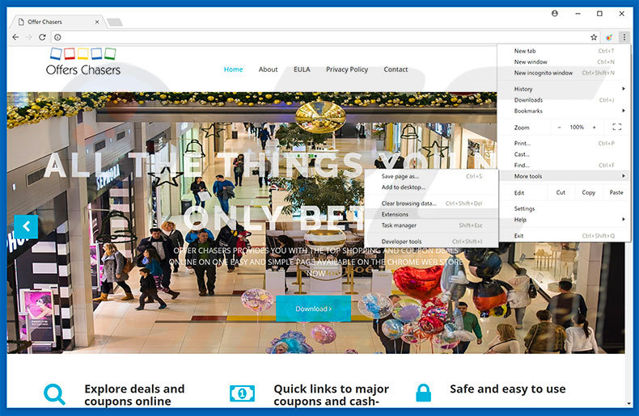
Task: Bookmark this page with the star icon
Action: click(x=594, y=37)
